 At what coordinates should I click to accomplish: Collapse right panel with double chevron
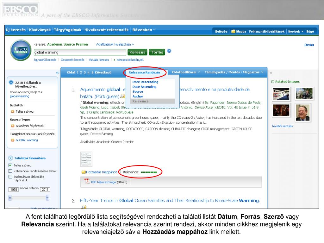[271, 73]
